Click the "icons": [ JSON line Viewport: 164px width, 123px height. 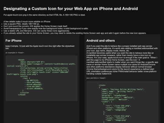click(x=107, y=102)
